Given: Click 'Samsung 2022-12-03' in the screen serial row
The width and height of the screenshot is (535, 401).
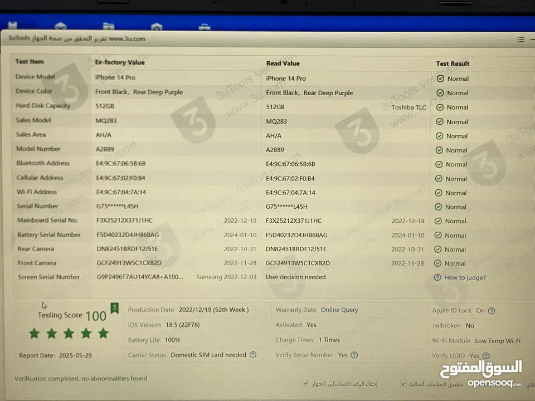Looking at the screenshot, I should pyautogui.click(x=226, y=277).
